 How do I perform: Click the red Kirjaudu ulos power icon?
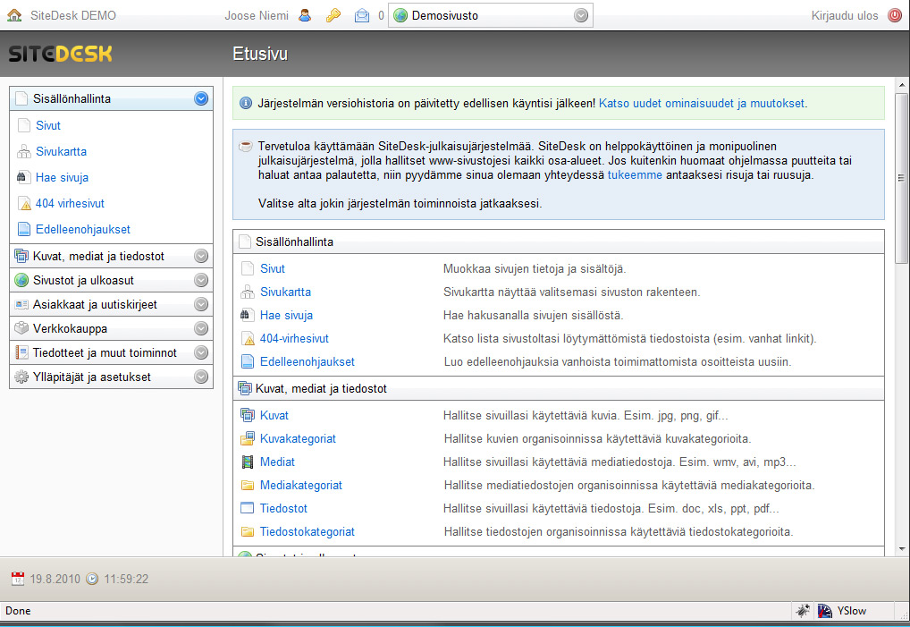[895, 16]
